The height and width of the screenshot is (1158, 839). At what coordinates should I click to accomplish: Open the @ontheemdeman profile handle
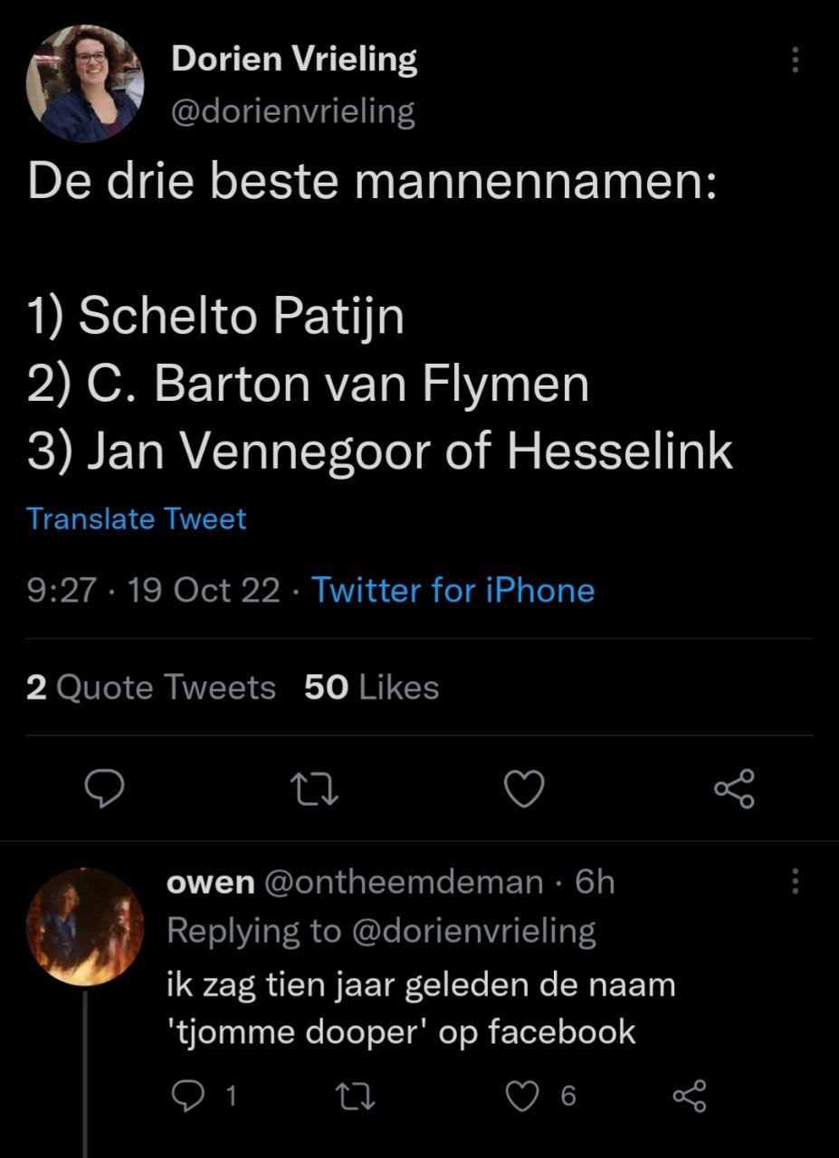tap(404, 882)
